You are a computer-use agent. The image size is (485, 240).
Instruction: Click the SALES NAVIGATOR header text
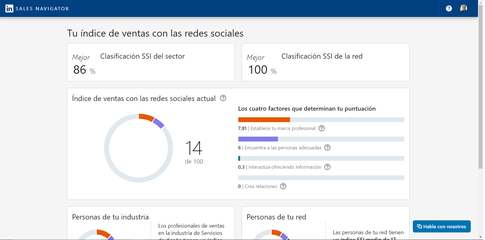(x=42, y=9)
